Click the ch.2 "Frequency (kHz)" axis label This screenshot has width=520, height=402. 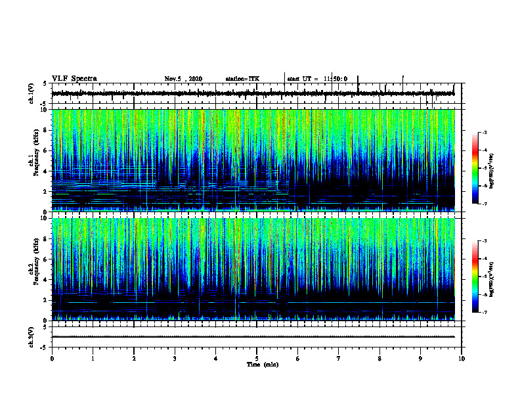[36, 261]
